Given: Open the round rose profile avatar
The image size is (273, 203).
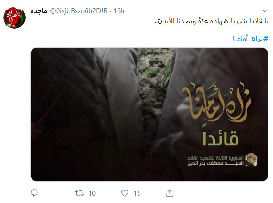Looking at the screenshot, I should (15, 18).
